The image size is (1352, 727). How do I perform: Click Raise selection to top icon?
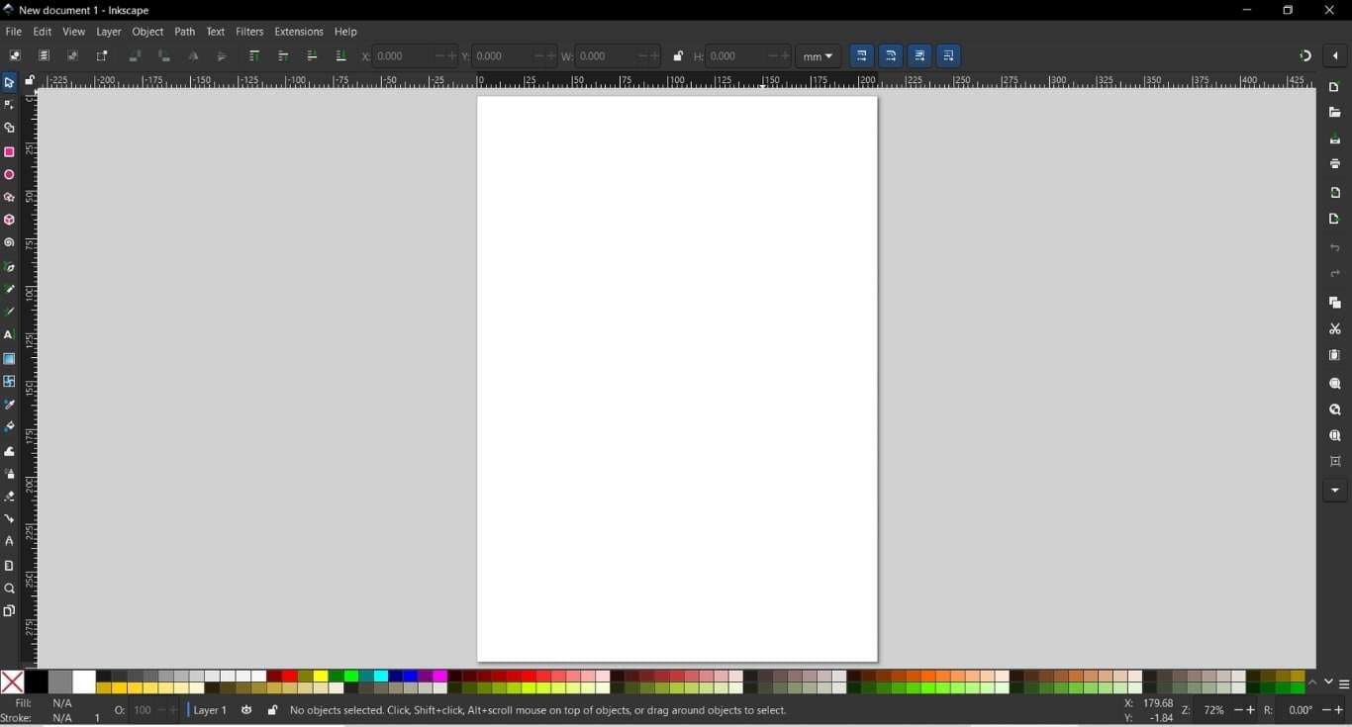[x=254, y=56]
